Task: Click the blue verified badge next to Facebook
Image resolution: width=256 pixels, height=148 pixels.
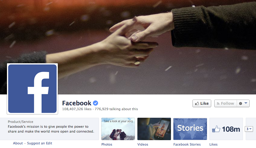Action: point(96,103)
